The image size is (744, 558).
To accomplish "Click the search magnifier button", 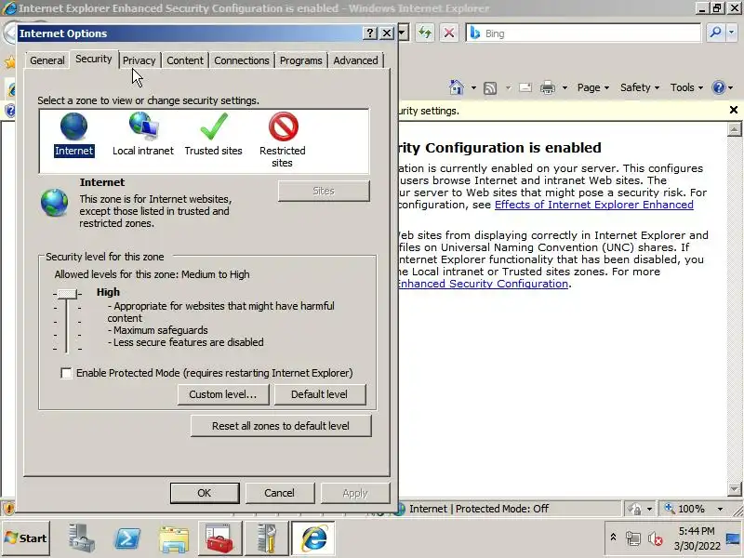I will [715, 33].
